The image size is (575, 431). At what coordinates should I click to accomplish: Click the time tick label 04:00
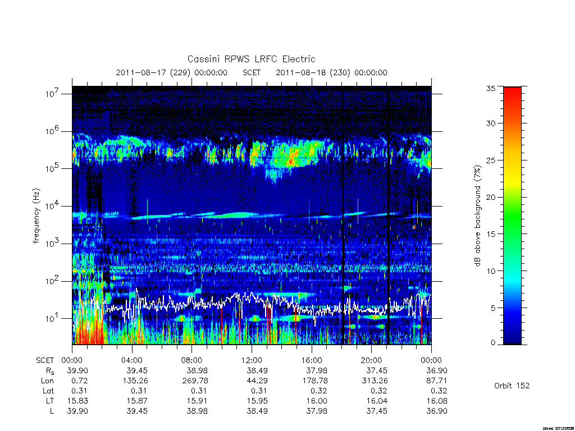[131, 360]
